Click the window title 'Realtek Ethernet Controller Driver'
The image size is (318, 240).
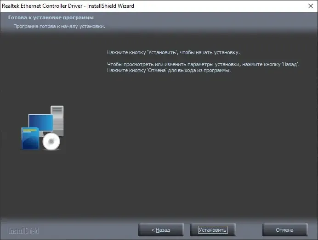click(x=42, y=6)
